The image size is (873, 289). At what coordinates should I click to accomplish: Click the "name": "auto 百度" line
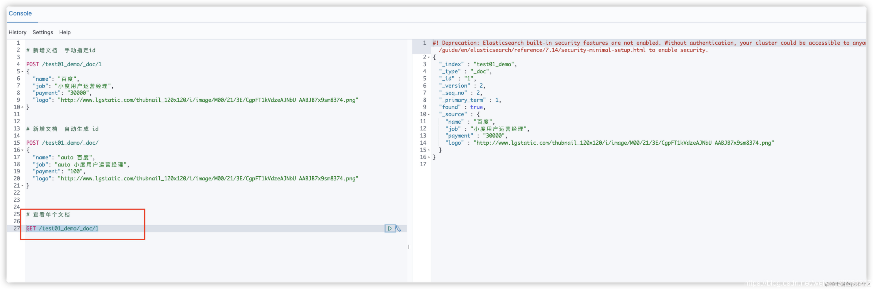[x=64, y=157]
